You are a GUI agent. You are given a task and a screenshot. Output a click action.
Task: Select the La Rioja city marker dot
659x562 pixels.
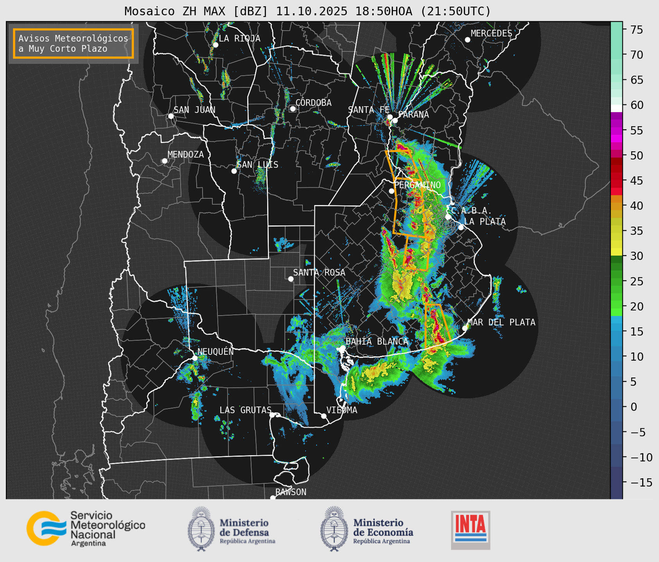(215, 45)
